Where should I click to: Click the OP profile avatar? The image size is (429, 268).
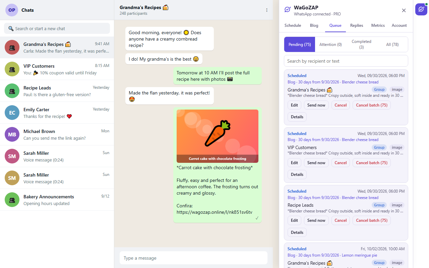click(12, 10)
